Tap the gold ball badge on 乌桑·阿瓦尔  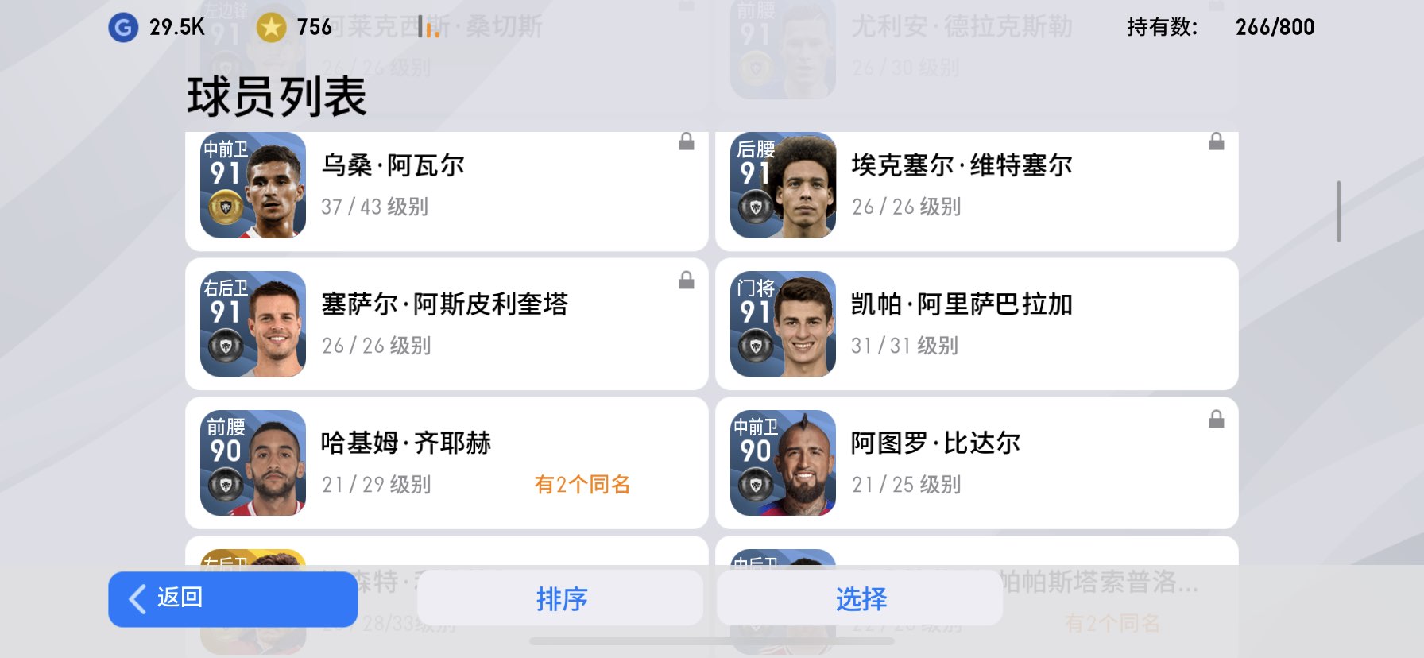[x=226, y=208]
